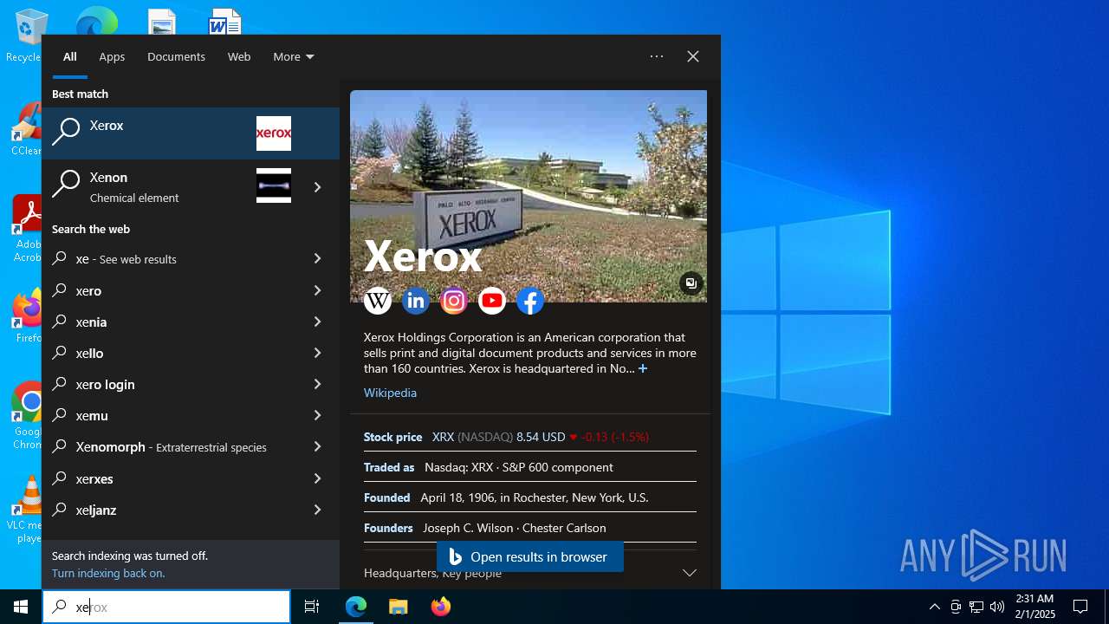Select the Xerox best match result
This screenshot has height=624, width=1109.
coord(191,133)
